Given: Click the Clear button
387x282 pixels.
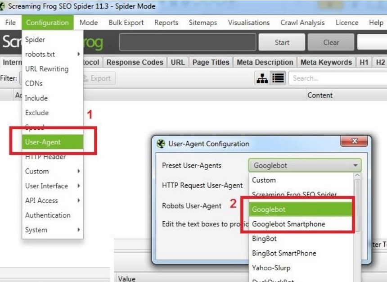Looking at the screenshot, I should 331,42.
